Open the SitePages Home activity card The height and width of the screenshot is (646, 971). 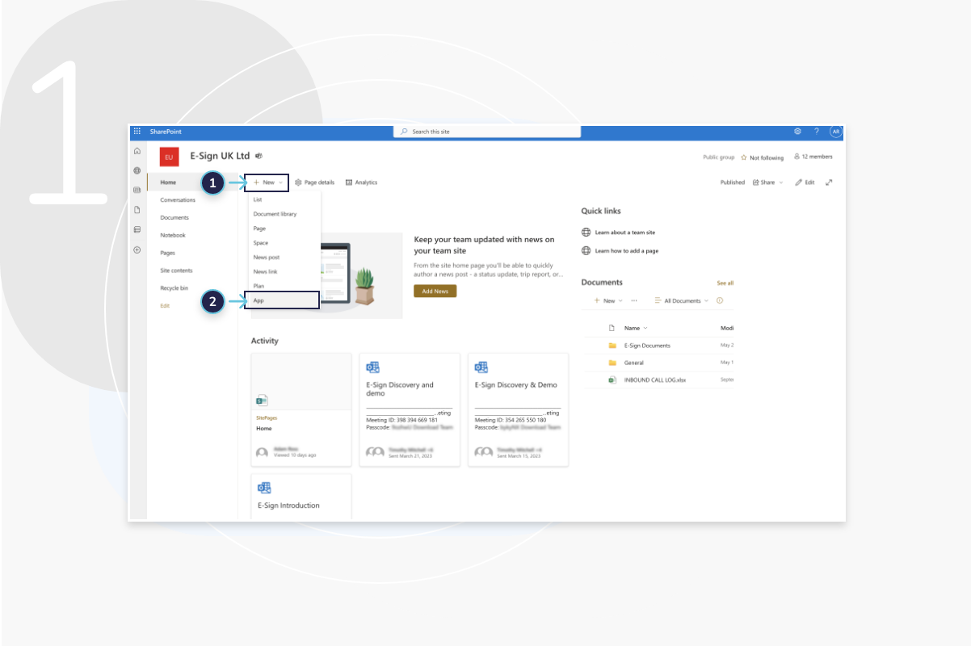(301, 409)
